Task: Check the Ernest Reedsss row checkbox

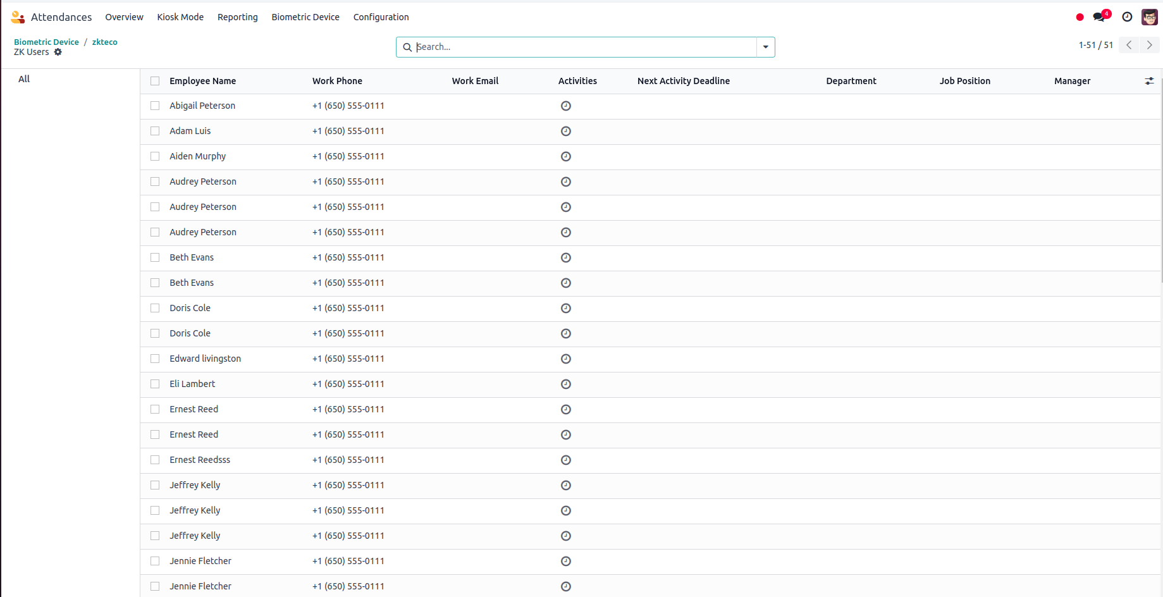Action: pos(155,460)
